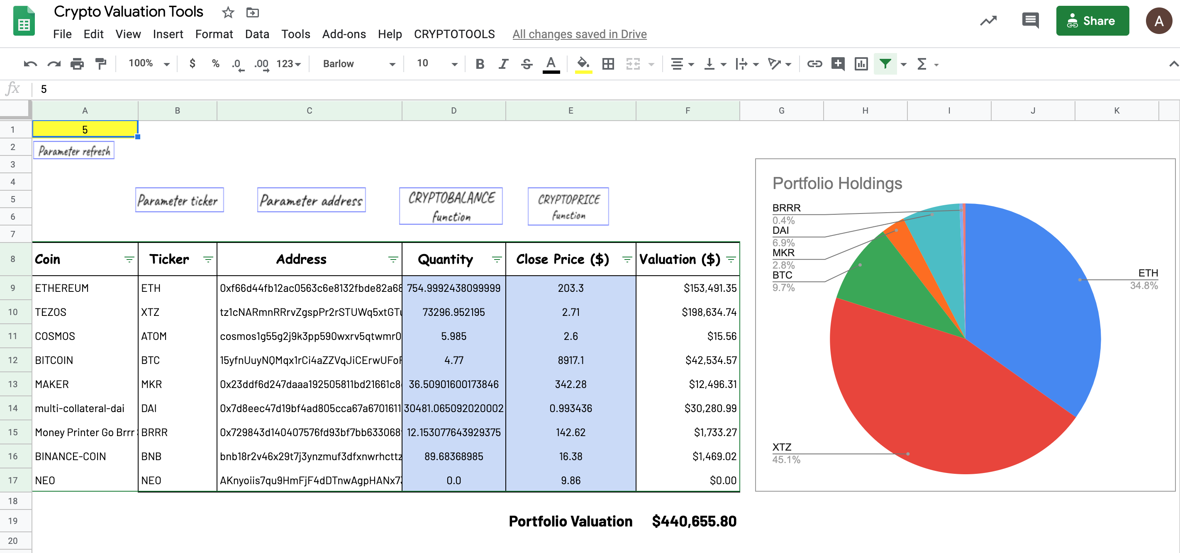Click the Redo icon

(x=54, y=64)
